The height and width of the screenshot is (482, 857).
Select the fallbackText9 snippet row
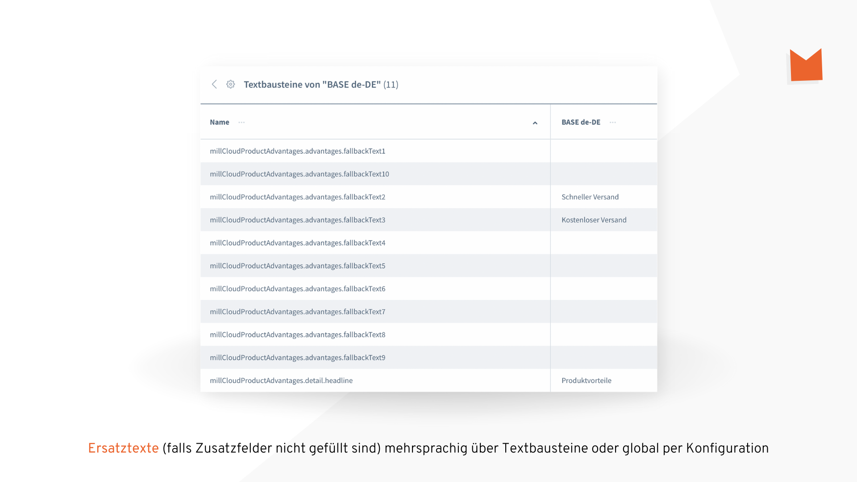428,357
